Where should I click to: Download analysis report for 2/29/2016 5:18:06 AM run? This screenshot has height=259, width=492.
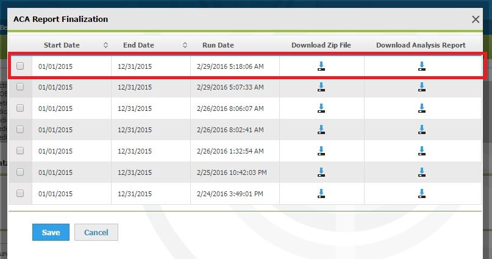421,66
